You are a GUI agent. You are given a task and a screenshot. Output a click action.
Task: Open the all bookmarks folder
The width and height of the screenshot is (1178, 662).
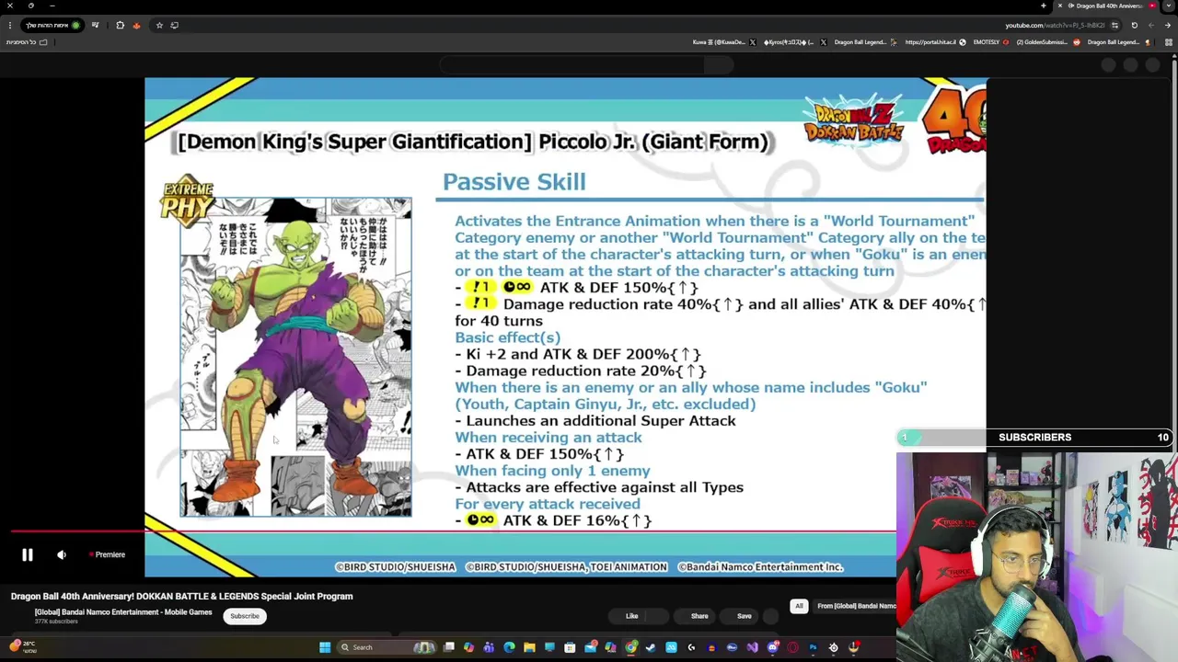coord(27,42)
